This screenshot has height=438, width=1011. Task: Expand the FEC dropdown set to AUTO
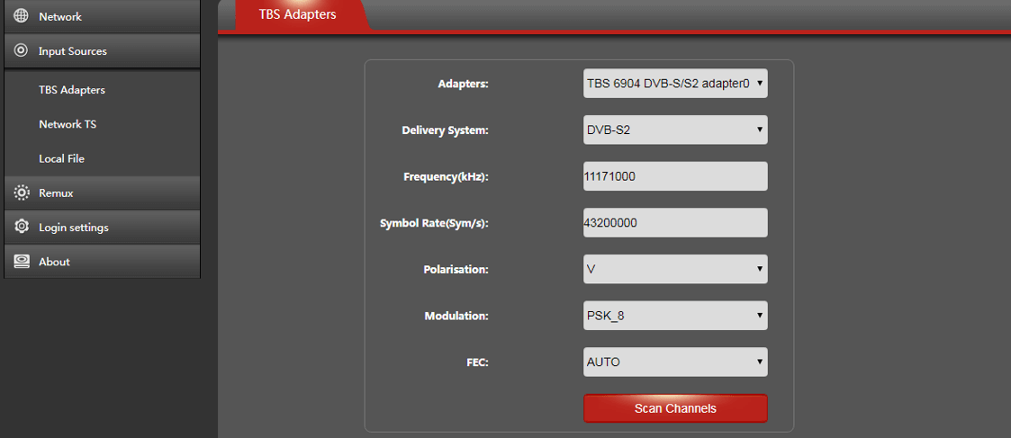(675, 362)
